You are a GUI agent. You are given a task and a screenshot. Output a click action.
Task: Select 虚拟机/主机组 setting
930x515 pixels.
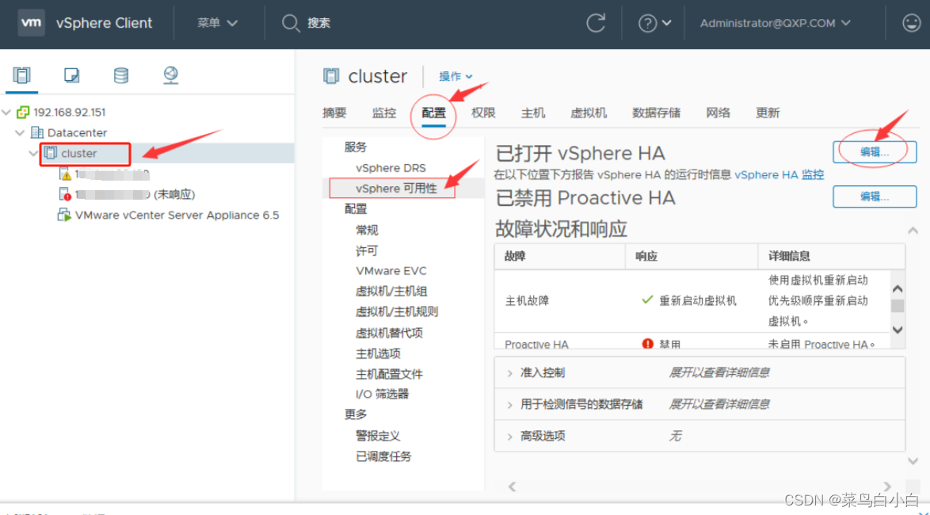391,292
